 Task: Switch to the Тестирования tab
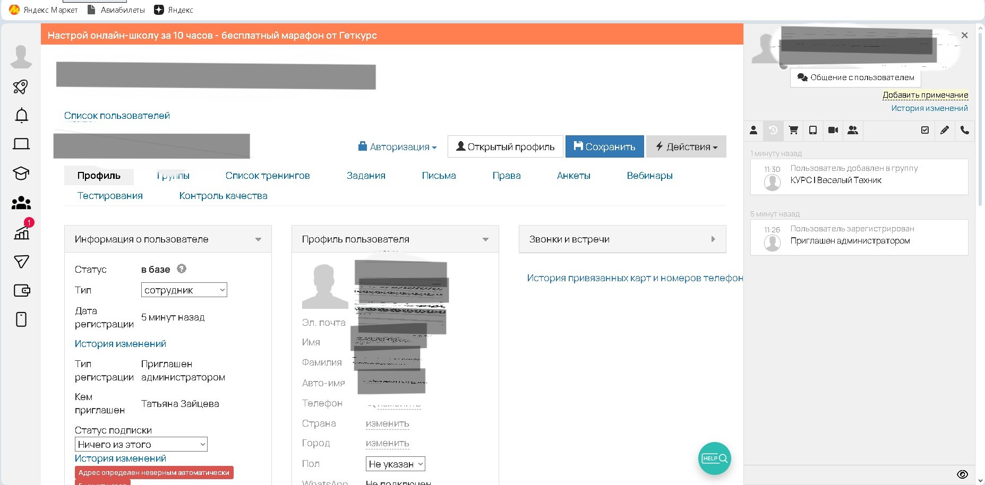point(110,196)
